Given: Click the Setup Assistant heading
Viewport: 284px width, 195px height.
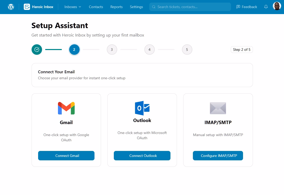Looking at the screenshot, I should tap(60, 26).
